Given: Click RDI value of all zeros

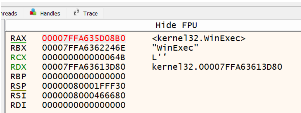Looking at the screenshot, I should click(x=84, y=105).
